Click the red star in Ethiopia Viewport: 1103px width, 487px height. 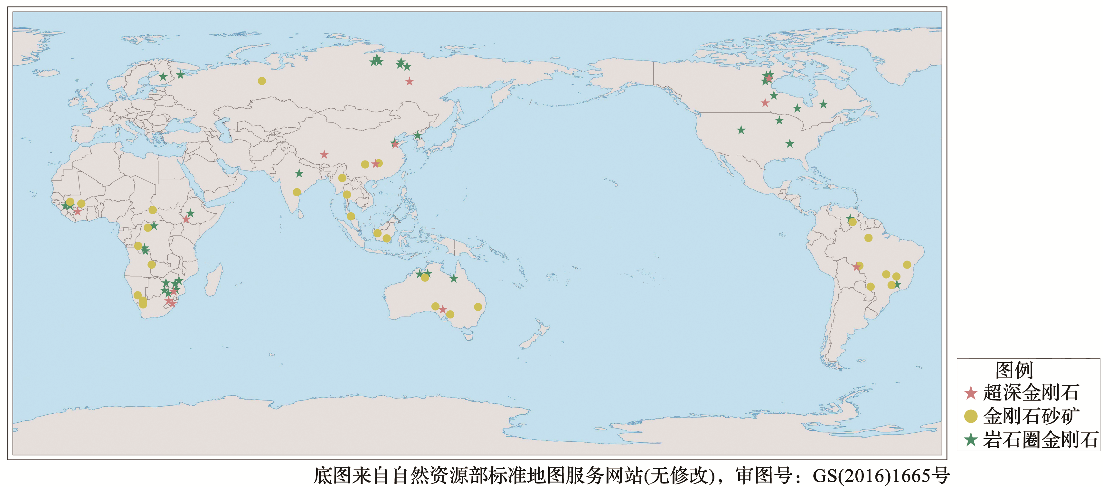pyautogui.click(x=186, y=219)
